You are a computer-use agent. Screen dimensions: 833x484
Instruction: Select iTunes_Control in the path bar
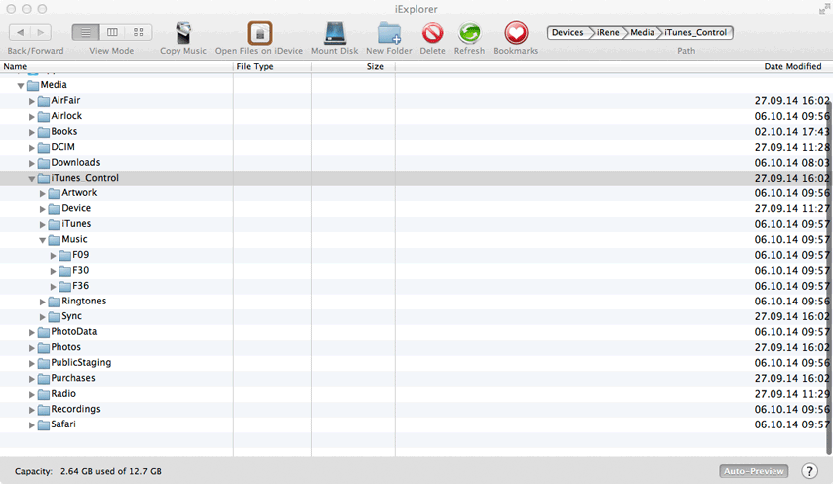point(695,33)
